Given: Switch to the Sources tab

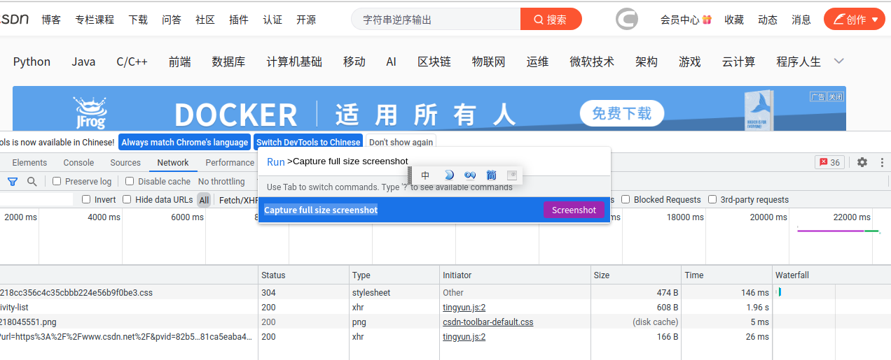Looking at the screenshot, I should tap(125, 162).
